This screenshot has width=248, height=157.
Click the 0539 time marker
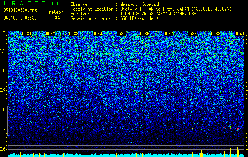[x=216, y=34]
